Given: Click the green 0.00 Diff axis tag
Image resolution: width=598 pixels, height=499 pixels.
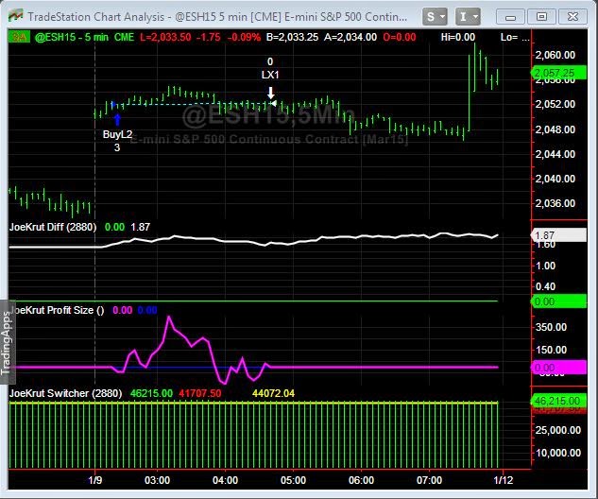Looking at the screenshot, I should coord(558,301).
